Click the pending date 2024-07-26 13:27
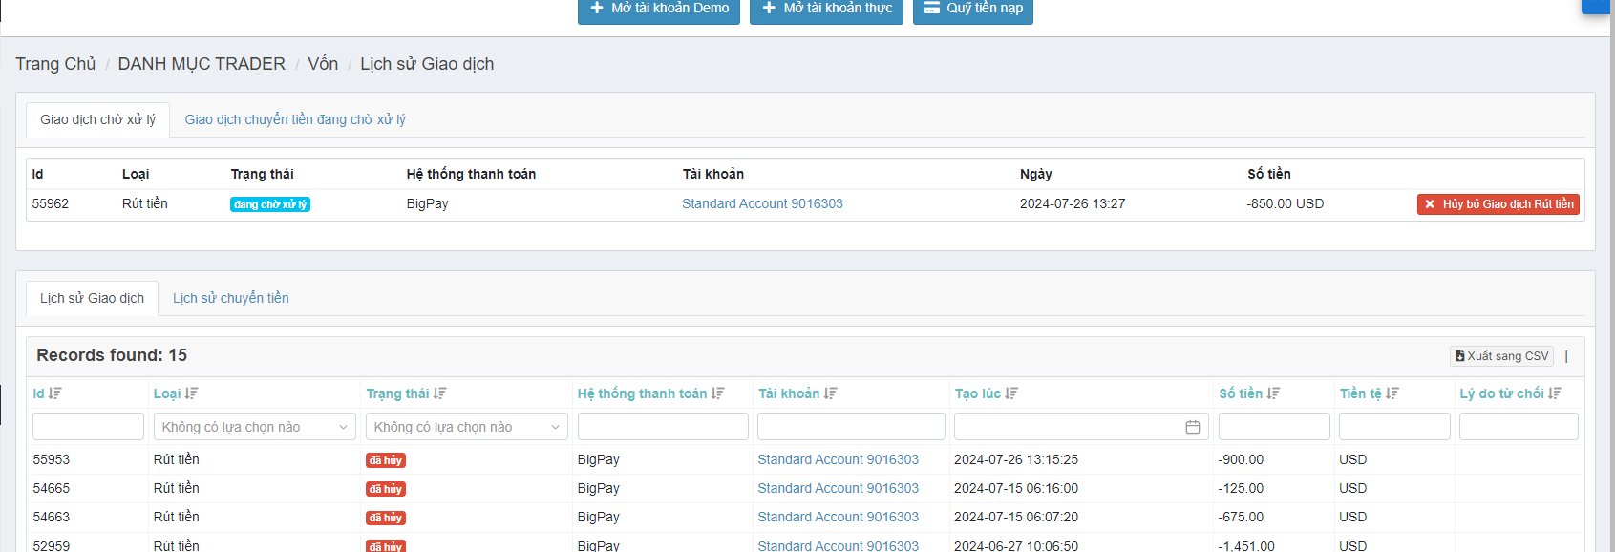The height and width of the screenshot is (552, 1615). pos(1073,203)
